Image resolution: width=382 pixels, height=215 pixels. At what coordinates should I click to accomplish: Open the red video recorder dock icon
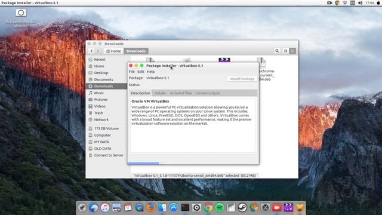click(277, 208)
